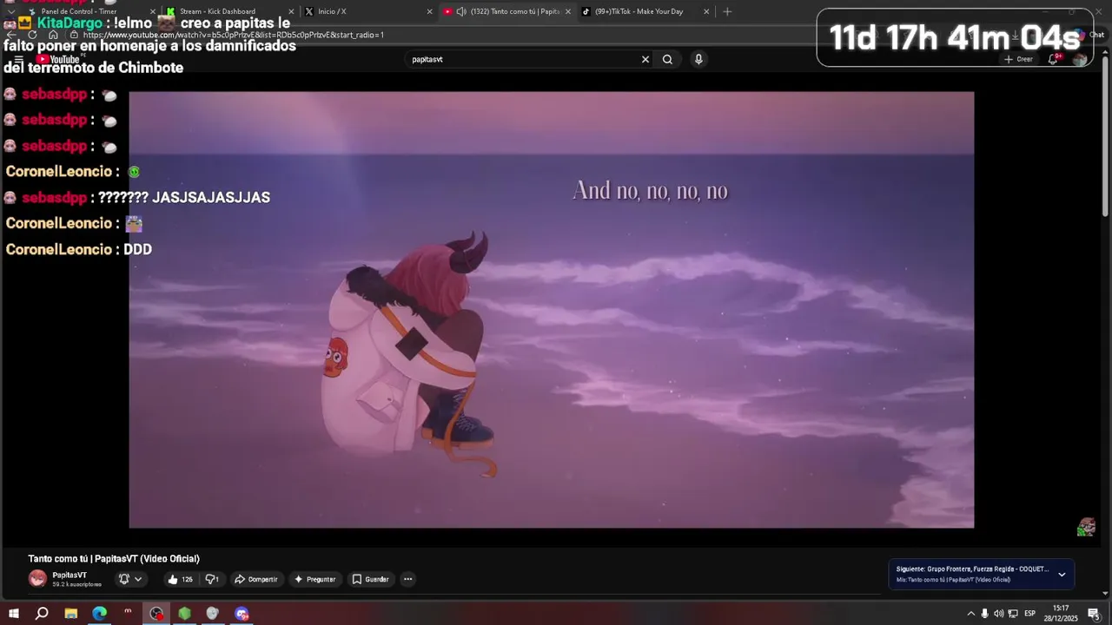Expand the Siguiente playlist panel chevron

(1062, 574)
